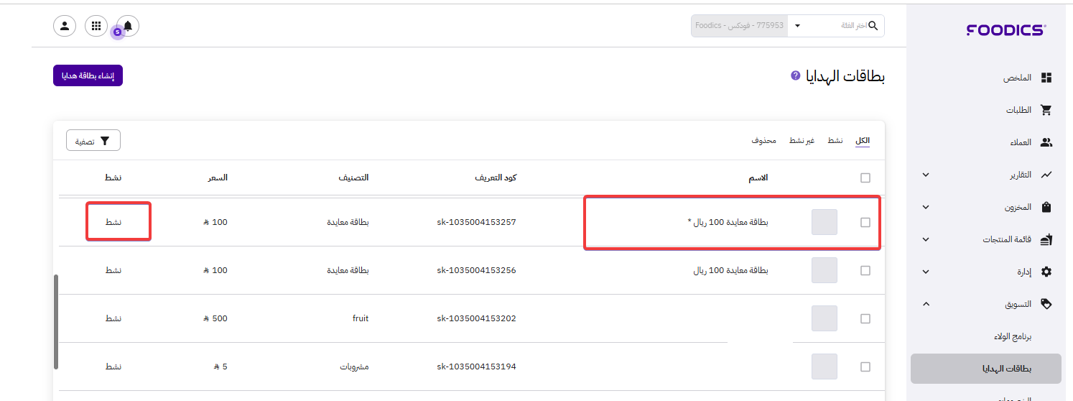Viewport: 1073px width, 401px height.
Task: Click the vertical scrollbar of the table
Action: point(56,321)
